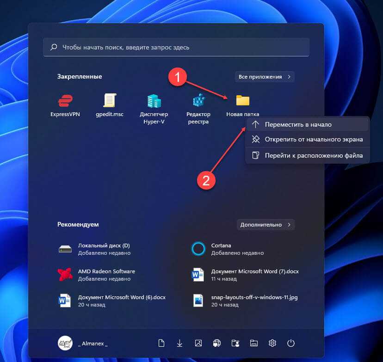Open pinned gpedit.msc shortcut
The image size is (383, 362).
click(x=110, y=105)
